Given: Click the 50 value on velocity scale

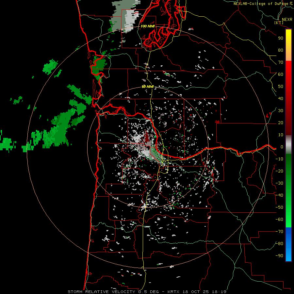Looking at the screenshot, I should point(281,87).
